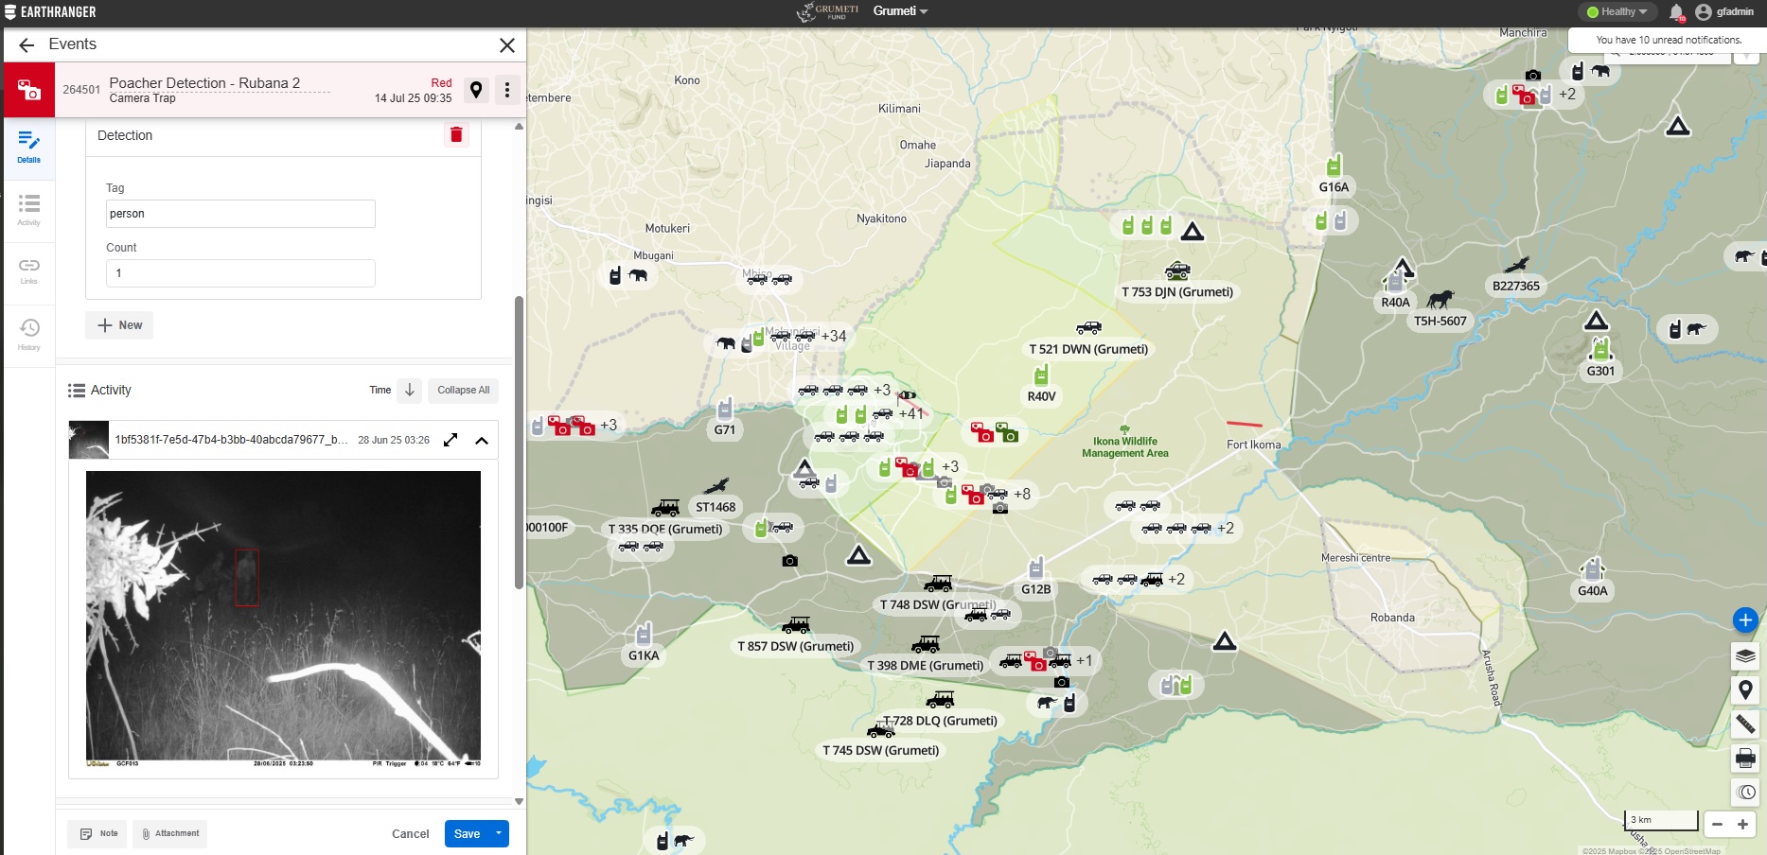1767x855 pixels.
Task: Click the blue add report button
Action: pos(1745,619)
